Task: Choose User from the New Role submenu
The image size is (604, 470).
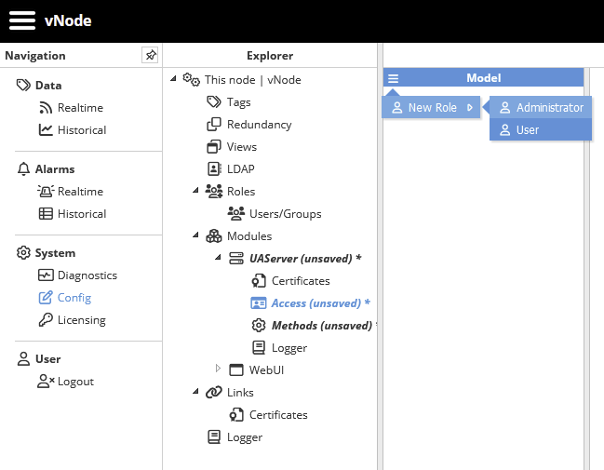Action: click(527, 130)
